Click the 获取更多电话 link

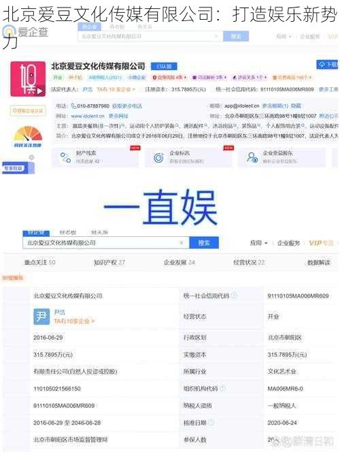pyautogui.click(x=126, y=106)
